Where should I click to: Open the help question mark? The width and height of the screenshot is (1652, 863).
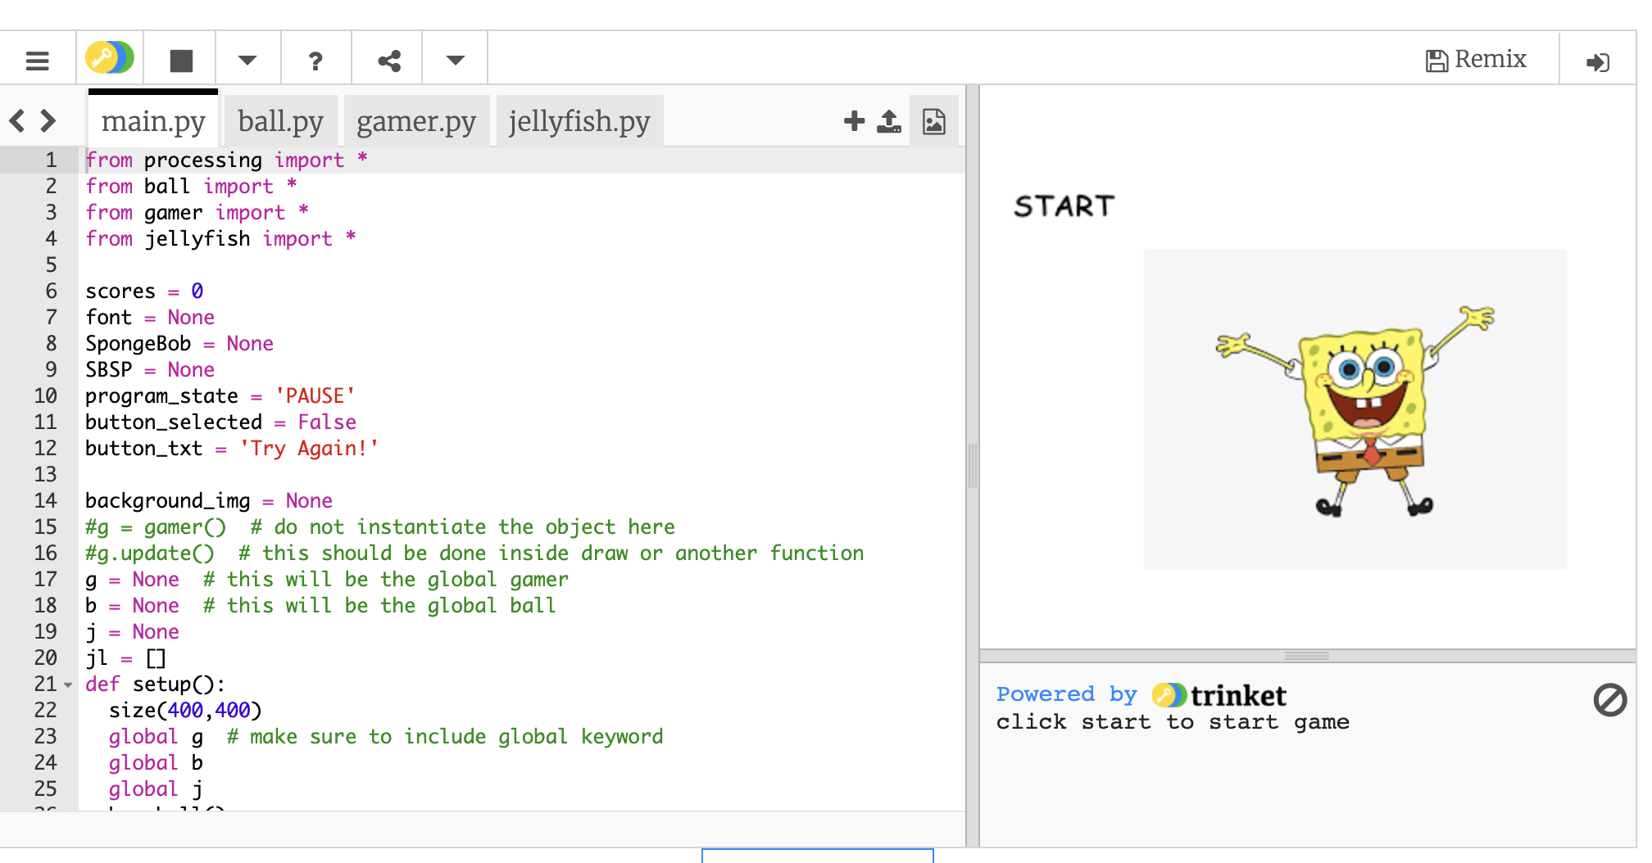click(315, 61)
